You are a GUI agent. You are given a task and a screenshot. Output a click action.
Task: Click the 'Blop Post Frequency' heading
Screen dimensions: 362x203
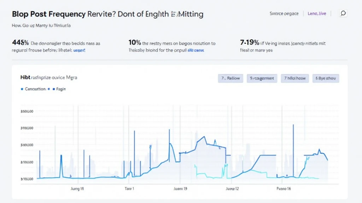(x=49, y=14)
